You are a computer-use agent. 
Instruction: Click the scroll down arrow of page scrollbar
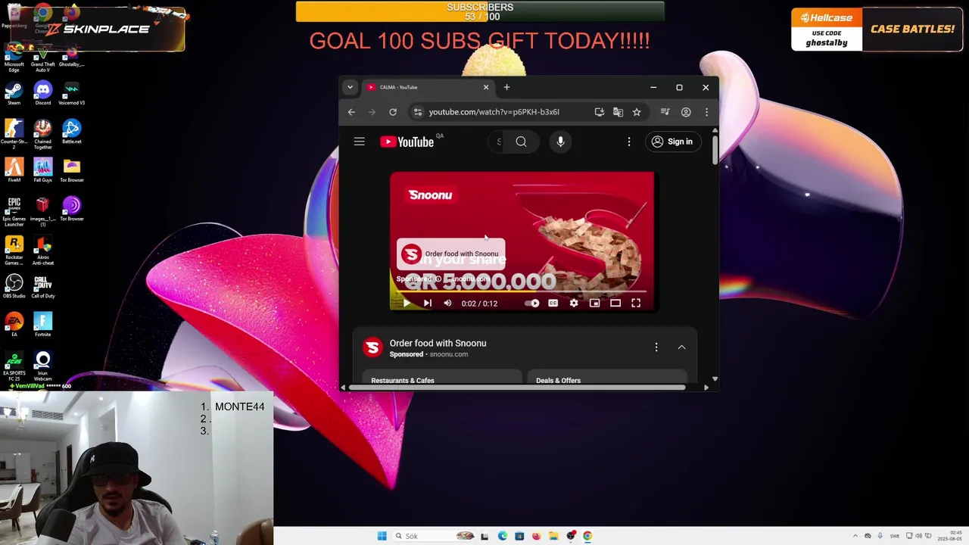[715, 378]
